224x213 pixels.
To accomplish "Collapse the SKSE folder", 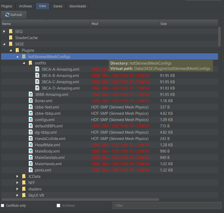I will point(4,44).
